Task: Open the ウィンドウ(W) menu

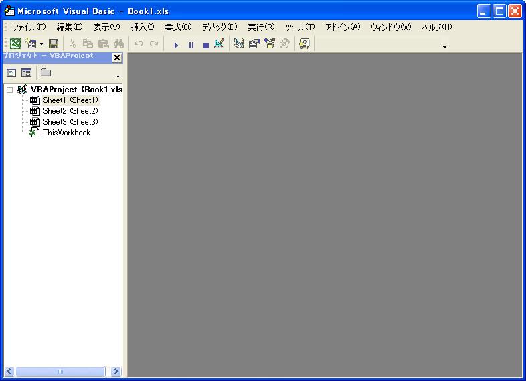Action: (x=391, y=27)
